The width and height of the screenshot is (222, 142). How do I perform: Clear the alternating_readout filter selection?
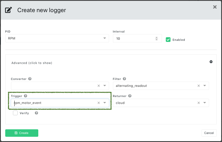[x=199, y=86]
